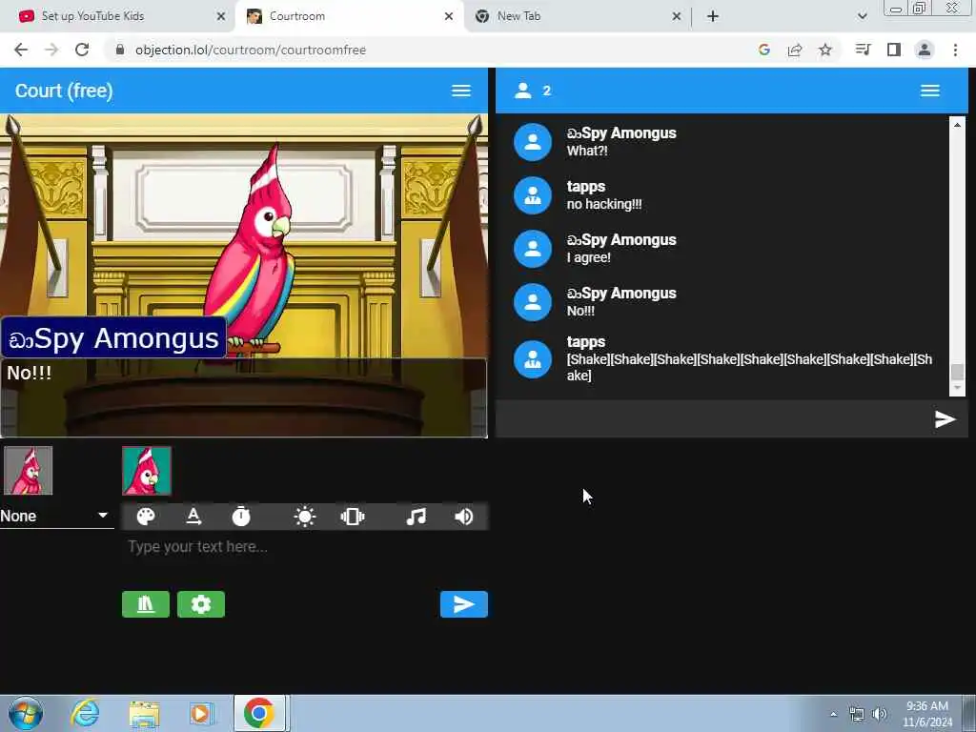Open Chrome three-dot menu
The width and height of the screenshot is (976, 732).
(x=955, y=50)
